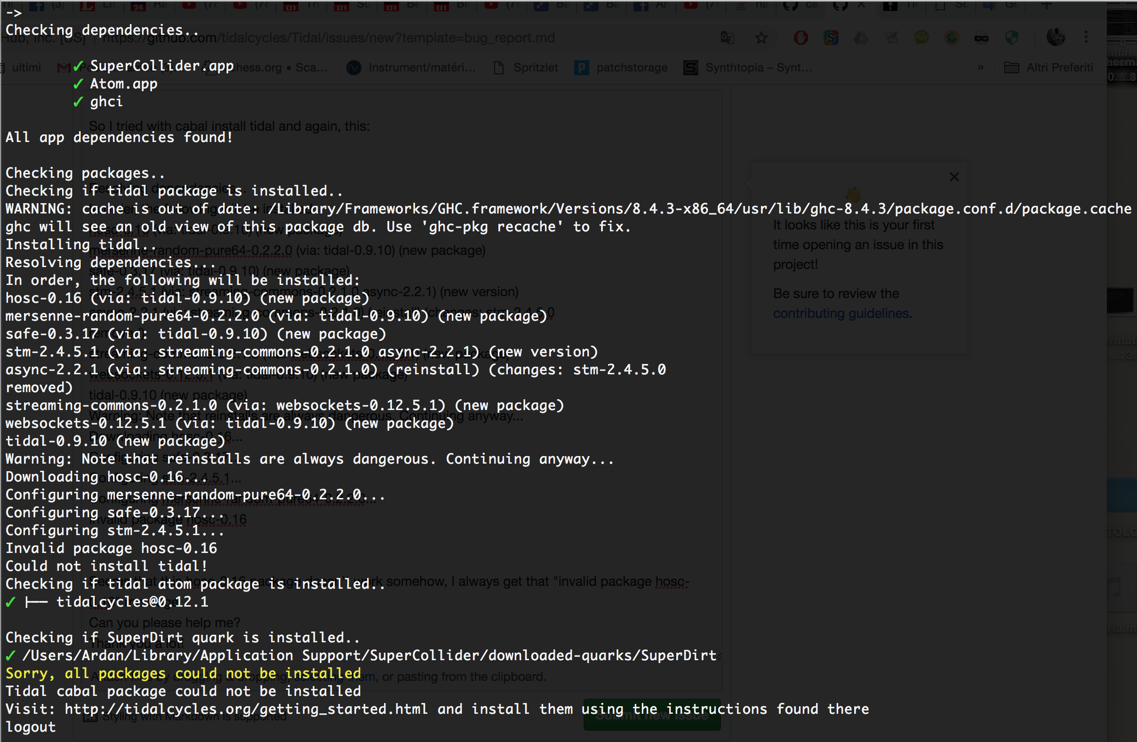Expand the hidden bookmarks overflow chevron
Image resolution: width=1137 pixels, height=742 pixels.
pos(981,67)
